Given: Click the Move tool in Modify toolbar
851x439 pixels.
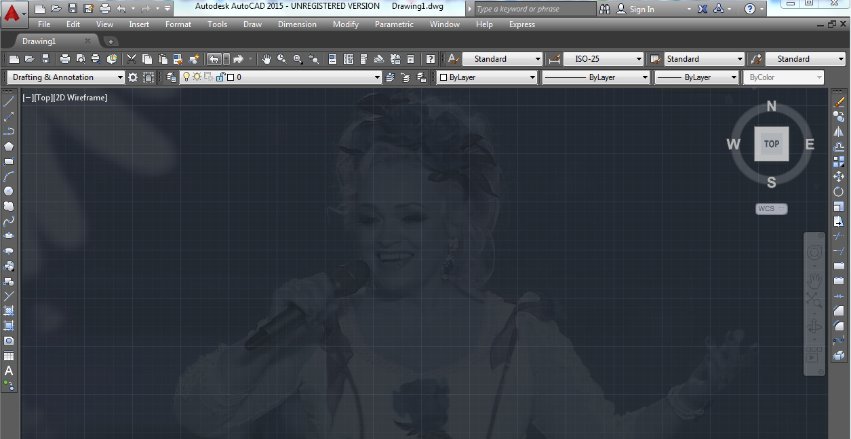Looking at the screenshot, I should (x=839, y=176).
